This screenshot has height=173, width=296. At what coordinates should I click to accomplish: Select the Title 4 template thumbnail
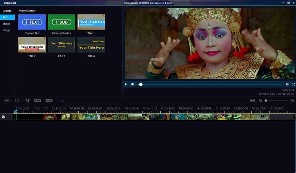[x=91, y=45]
